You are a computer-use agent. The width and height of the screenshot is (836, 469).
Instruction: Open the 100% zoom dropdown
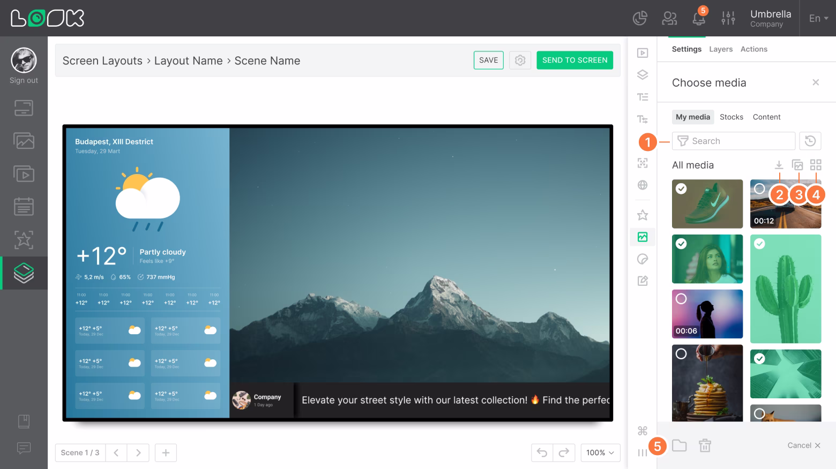pyautogui.click(x=600, y=452)
